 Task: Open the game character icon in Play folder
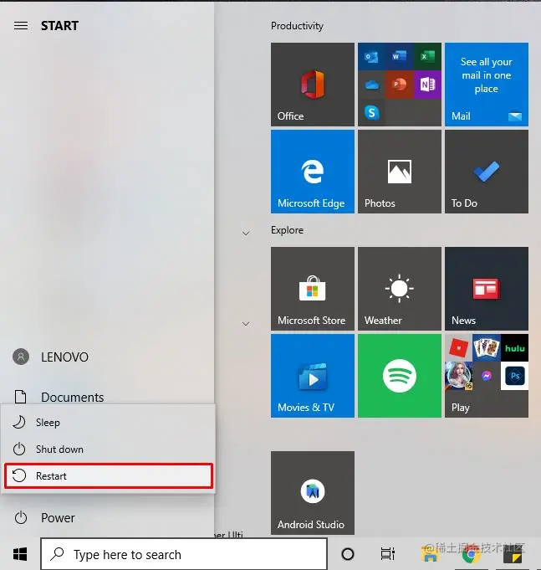click(458, 376)
